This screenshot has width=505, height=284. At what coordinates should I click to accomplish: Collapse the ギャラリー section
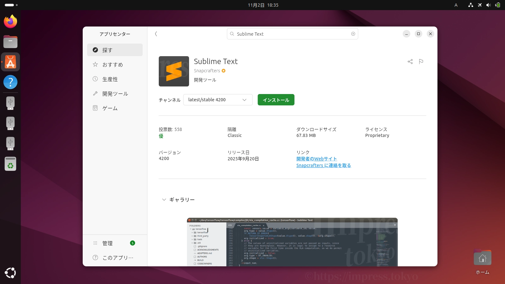[x=164, y=200]
